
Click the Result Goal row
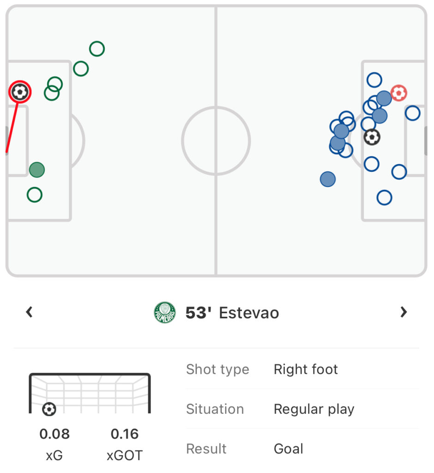click(x=302, y=449)
